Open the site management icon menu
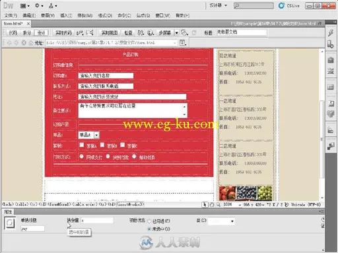Screen dimensions: 338x253 53,6
